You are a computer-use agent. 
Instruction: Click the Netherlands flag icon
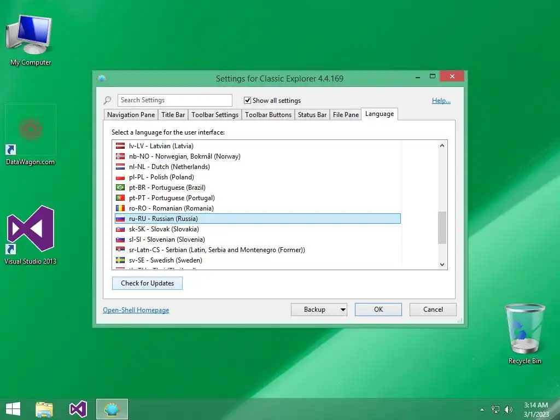click(x=120, y=166)
